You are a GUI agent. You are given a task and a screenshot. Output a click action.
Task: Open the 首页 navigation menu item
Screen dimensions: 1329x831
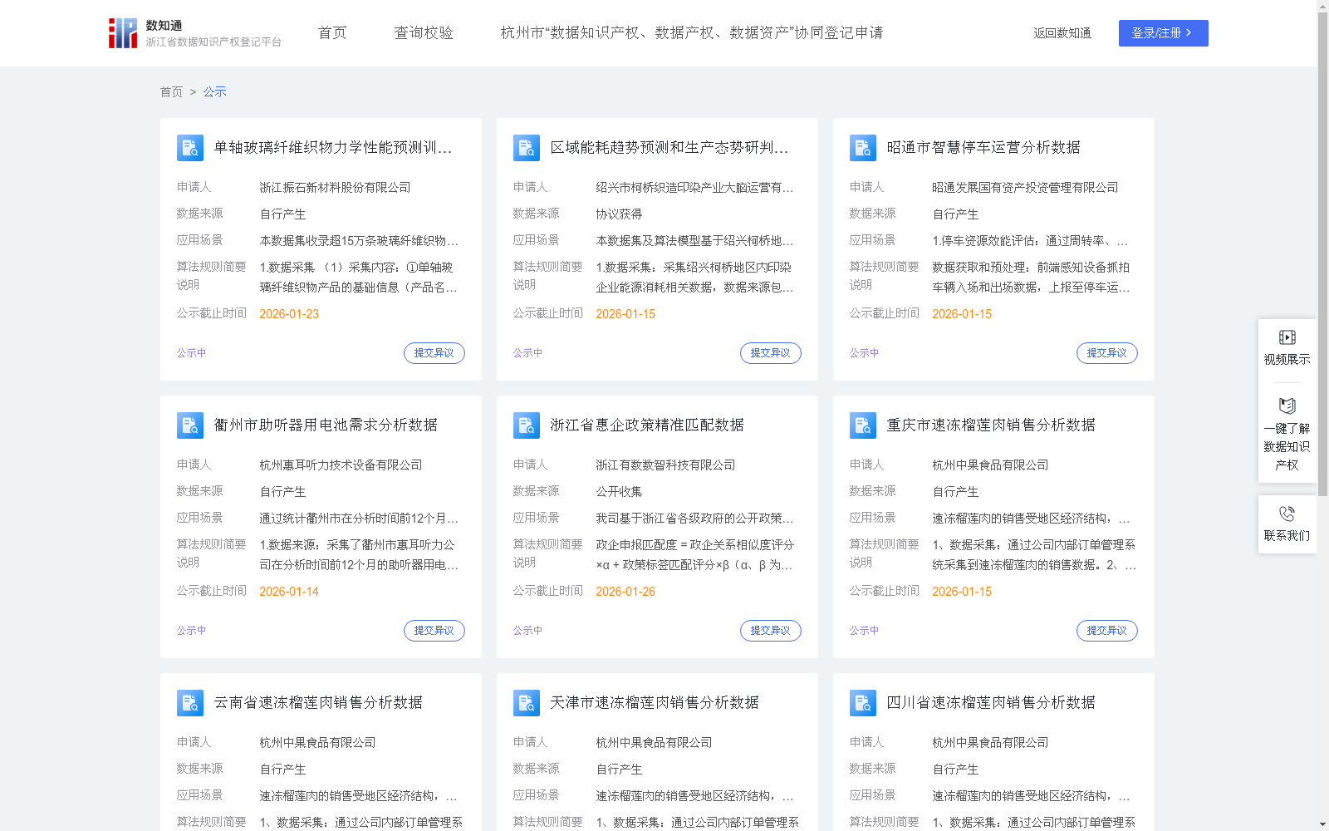click(x=332, y=33)
